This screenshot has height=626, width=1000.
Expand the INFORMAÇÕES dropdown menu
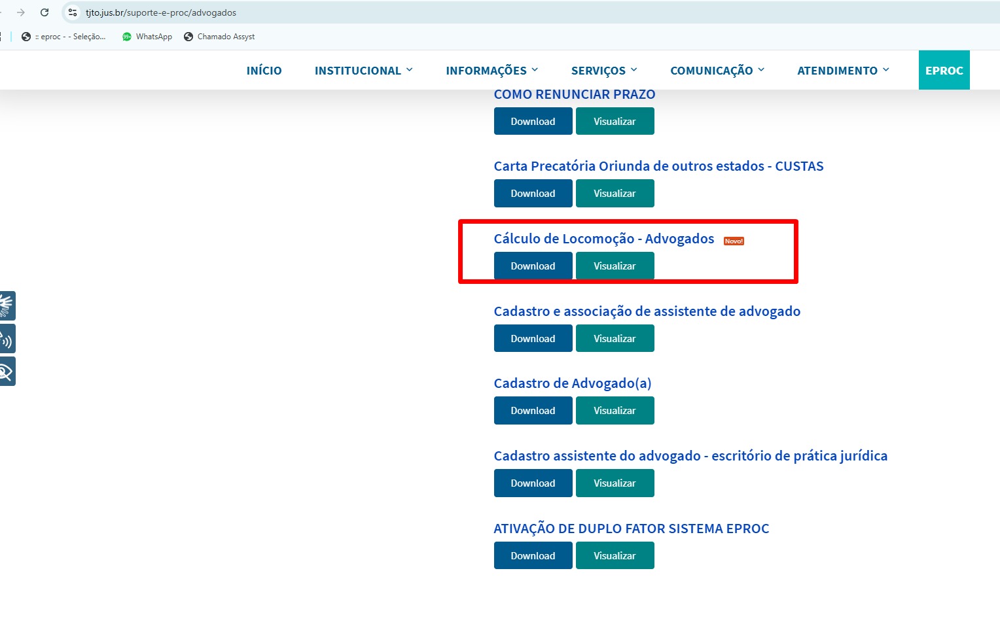[491, 71]
